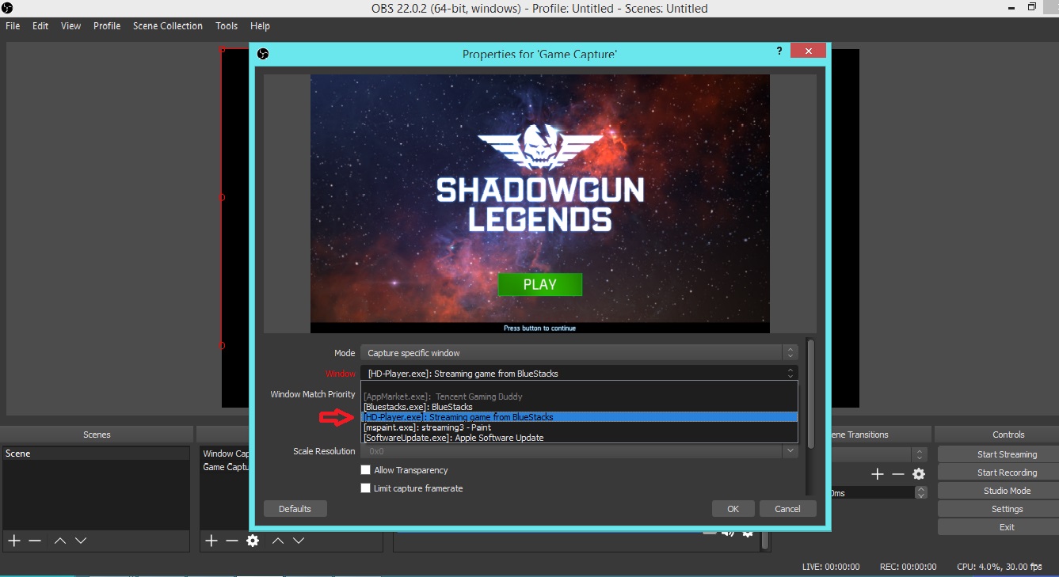The width and height of the screenshot is (1059, 577).
Task: Add a new source with plus icon
Action: point(211,541)
